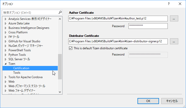Expand SQL Server ツール node
Image resolution: width=186 pixels, height=108 pixels.
click(5, 59)
